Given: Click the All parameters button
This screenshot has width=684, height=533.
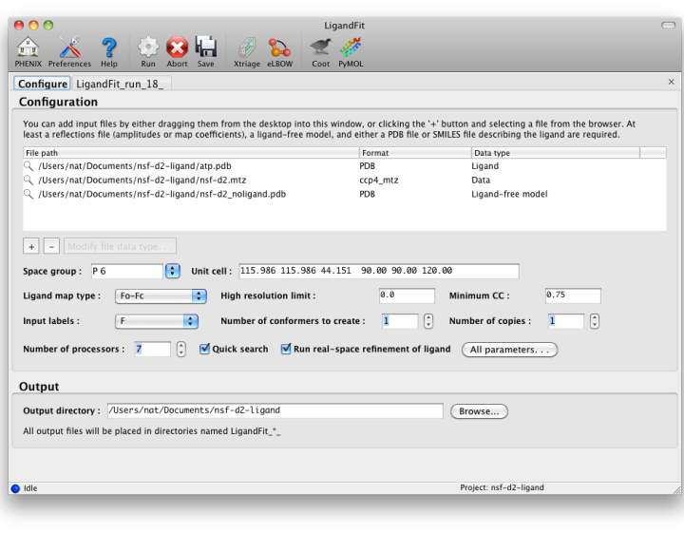Looking at the screenshot, I should click(509, 350).
